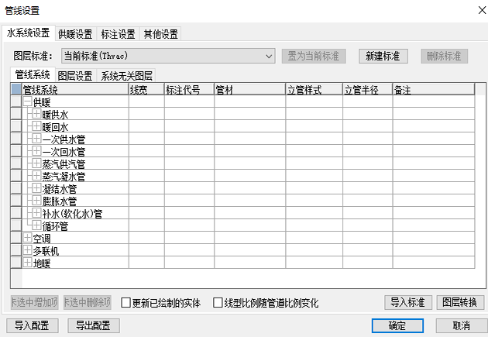Expand the 暖供水 tree node
Image resolution: width=488 pixels, height=337 pixels.
coord(36,115)
